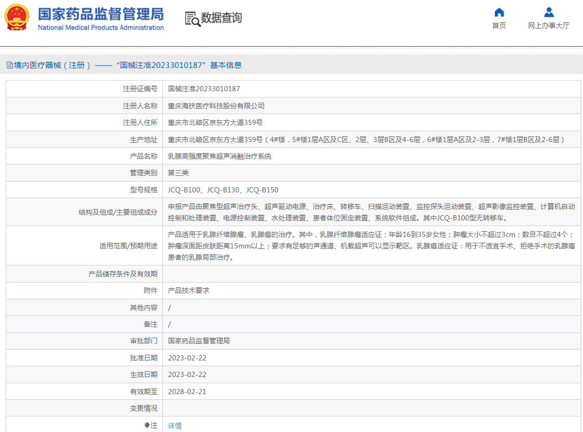Click the slash value in 备注 row
Screen dimensions: 583x432
(170, 325)
